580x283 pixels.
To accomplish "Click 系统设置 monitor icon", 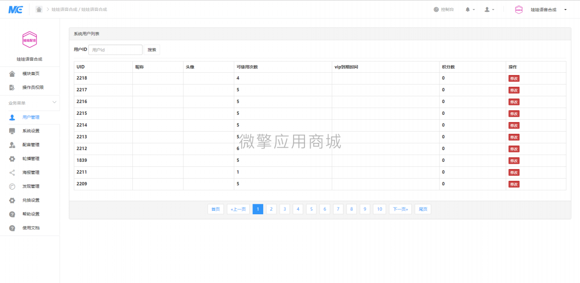I will click(x=12, y=131).
